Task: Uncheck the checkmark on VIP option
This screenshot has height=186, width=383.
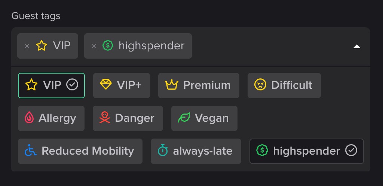Action: (72, 85)
